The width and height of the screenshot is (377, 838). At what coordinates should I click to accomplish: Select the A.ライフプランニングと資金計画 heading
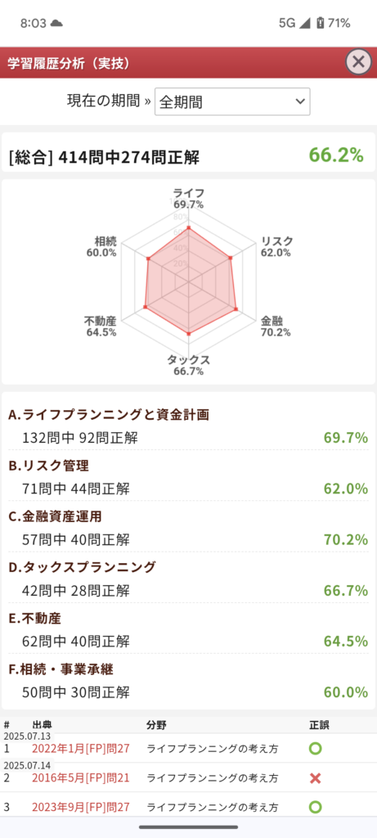coord(109,414)
